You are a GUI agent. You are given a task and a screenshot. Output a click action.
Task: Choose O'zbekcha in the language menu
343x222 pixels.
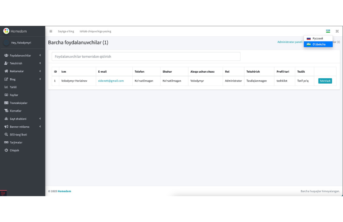pos(318,44)
